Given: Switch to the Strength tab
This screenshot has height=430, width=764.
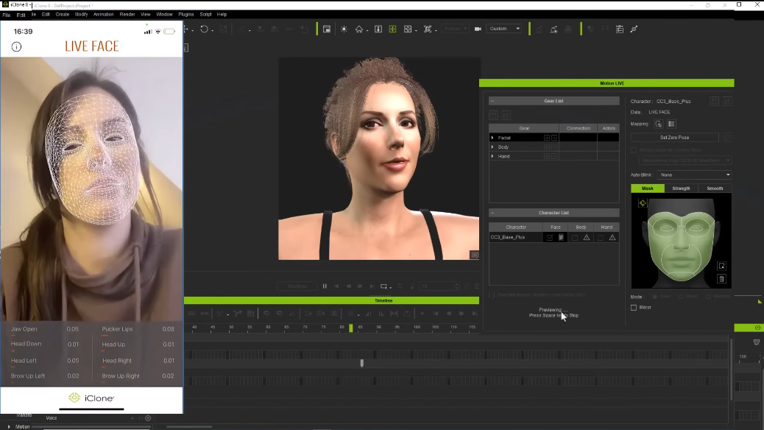Looking at the screenshot, I should click(681, 188).
